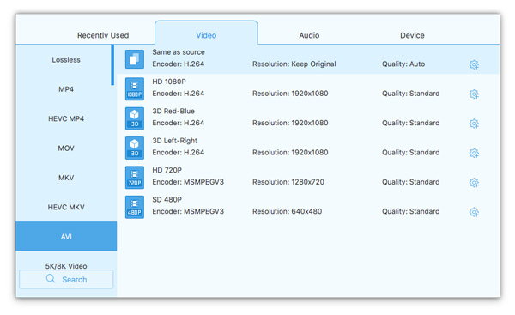Click the Same as source format icon
Viewport: 515px width, 315px height.
(x=135, y=59)
